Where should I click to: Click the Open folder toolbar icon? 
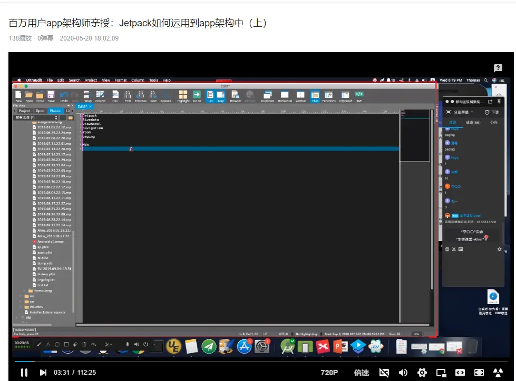[x=29, y=96]
